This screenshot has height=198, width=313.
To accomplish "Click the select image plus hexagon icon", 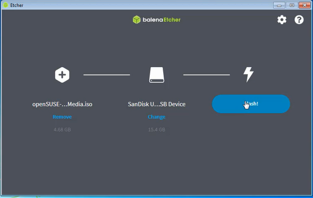I will 62,75.
